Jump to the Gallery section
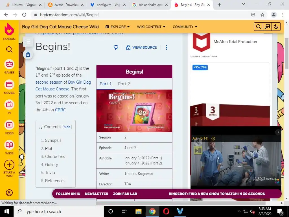289x217 pixels. tap(52, 165)
